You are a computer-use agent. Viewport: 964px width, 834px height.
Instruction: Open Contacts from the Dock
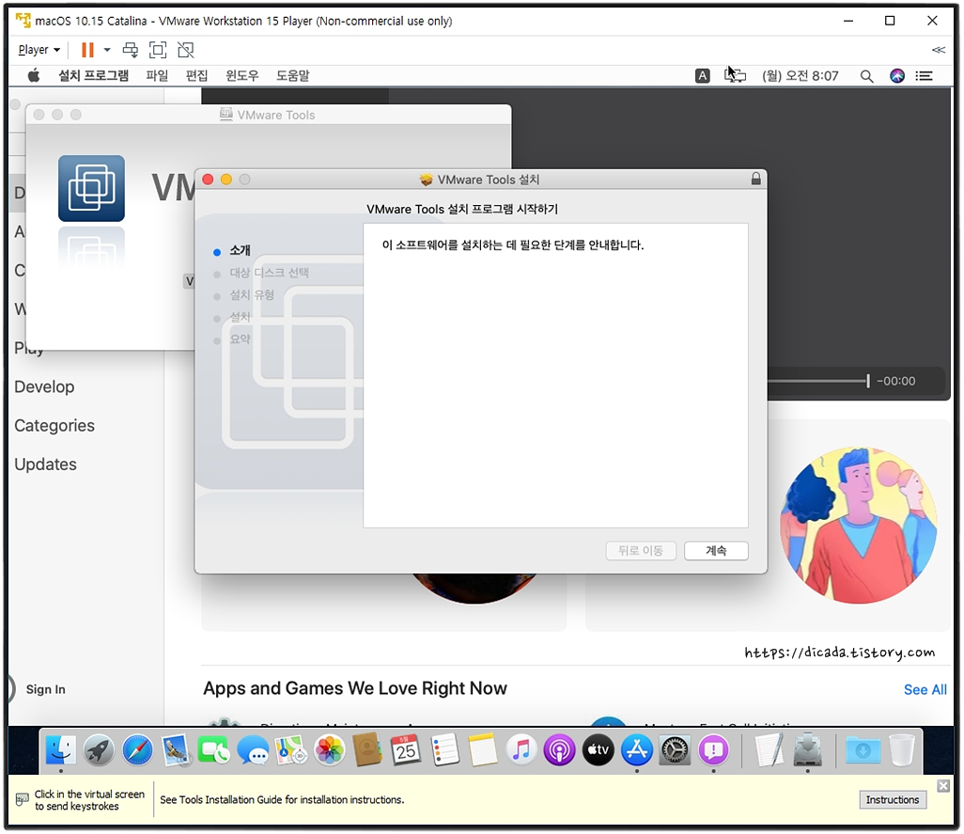click(x=367, y=749)
